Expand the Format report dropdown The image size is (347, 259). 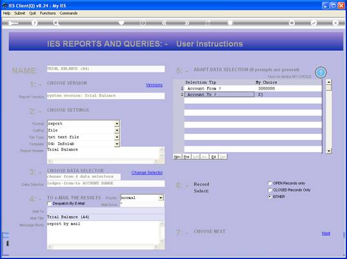[x=117, y=124]
